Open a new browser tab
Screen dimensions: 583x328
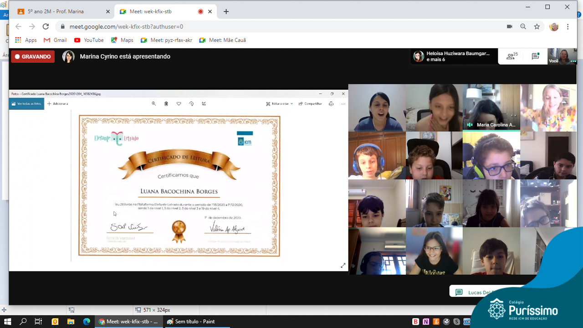click(x=226, y=11)
